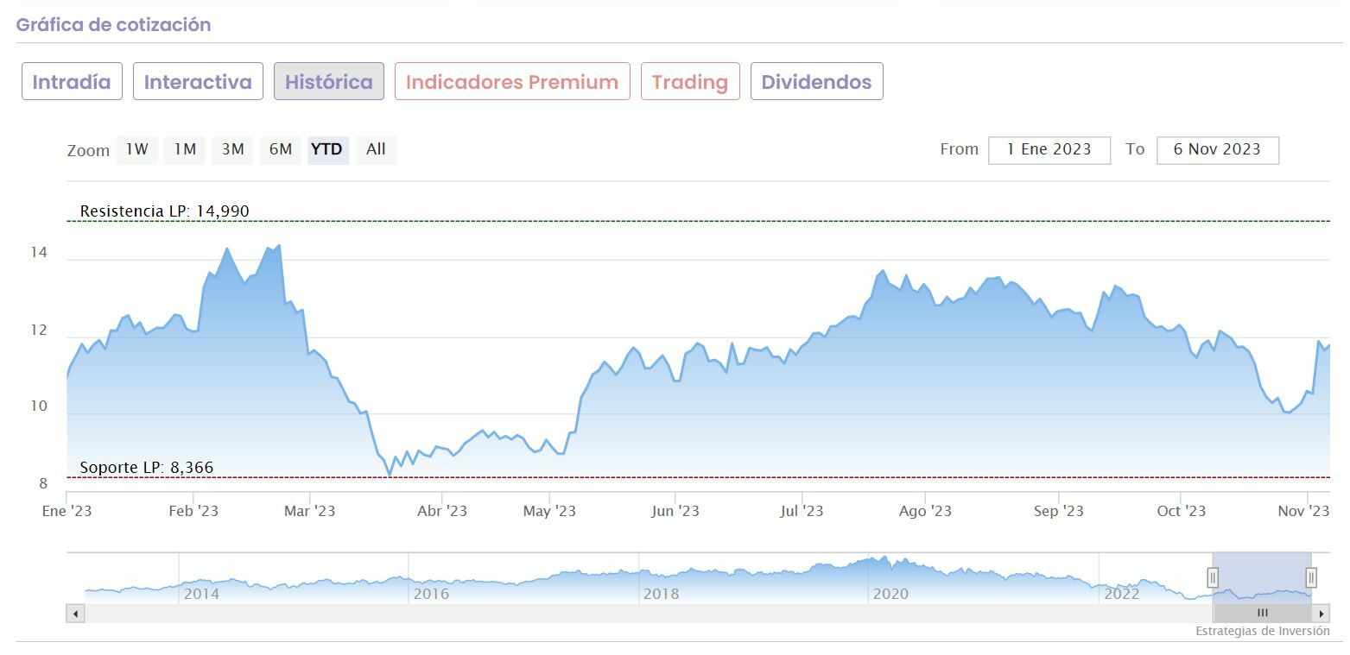Viewport: 1350px width, 655px height.
Task: Click the left range handle in navigator
Action: click(1213, 577)
